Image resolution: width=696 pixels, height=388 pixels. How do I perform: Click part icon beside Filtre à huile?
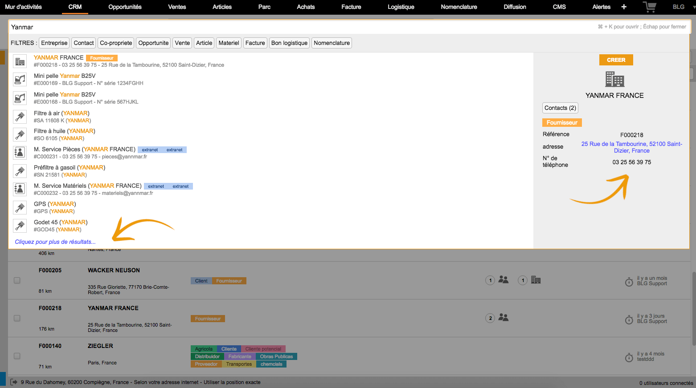(20, 135)
